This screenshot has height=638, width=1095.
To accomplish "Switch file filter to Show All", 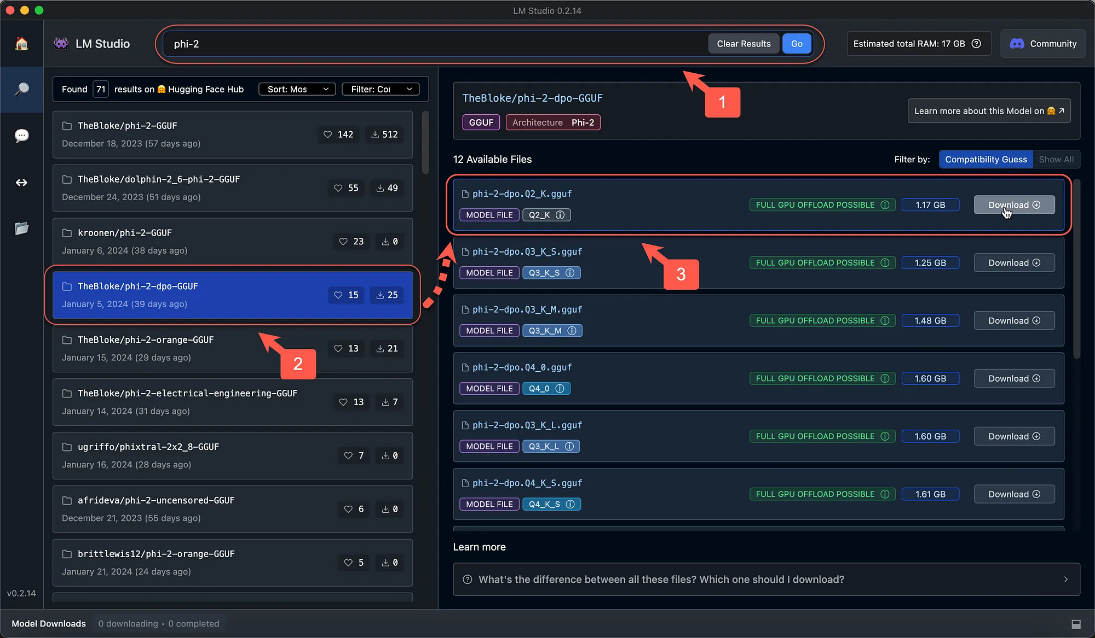I will (x=1056, y=160).
